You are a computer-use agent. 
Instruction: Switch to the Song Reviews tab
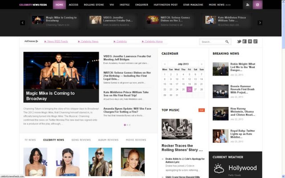coord(81,140)
